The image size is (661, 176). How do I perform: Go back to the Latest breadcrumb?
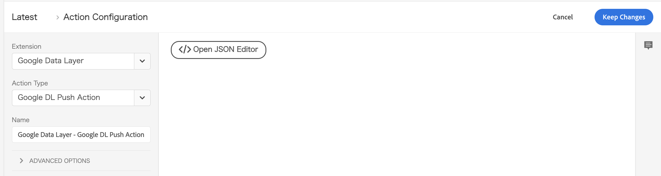point(25,17)
